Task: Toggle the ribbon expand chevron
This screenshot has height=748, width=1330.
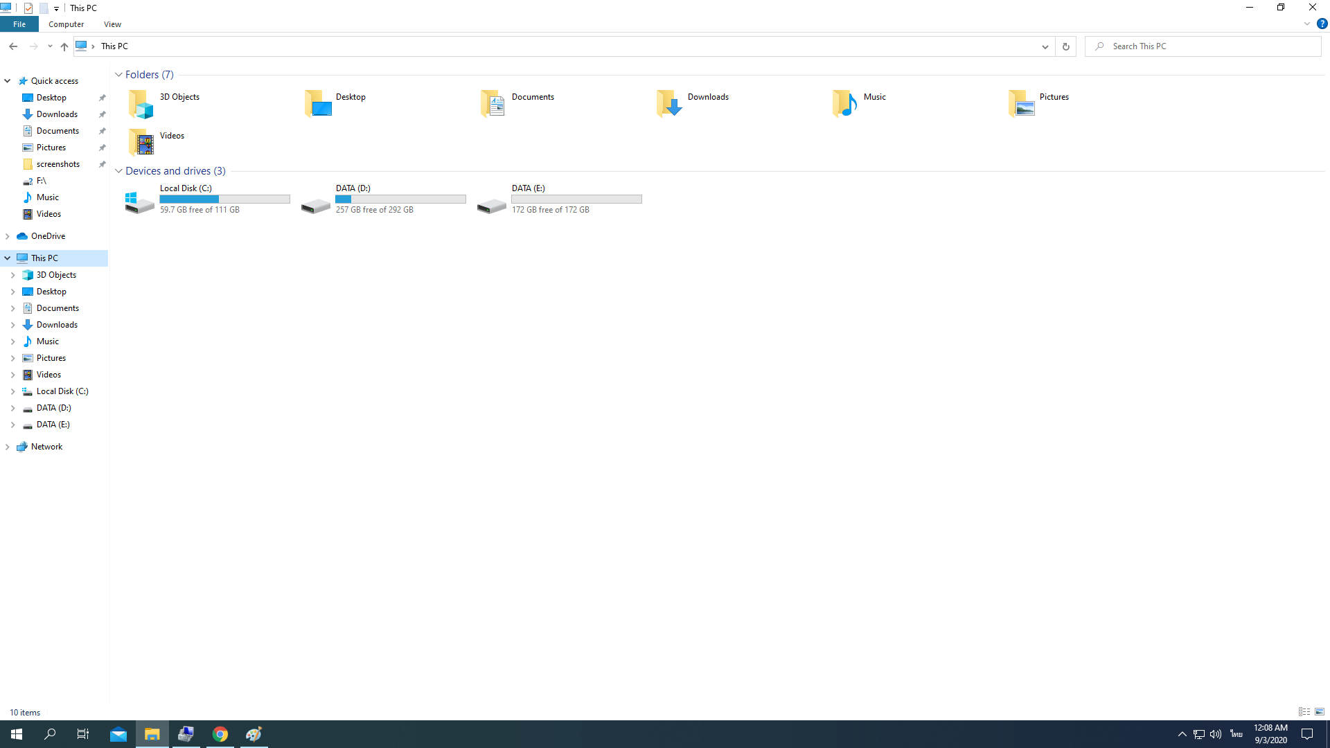Action: 1307,24
